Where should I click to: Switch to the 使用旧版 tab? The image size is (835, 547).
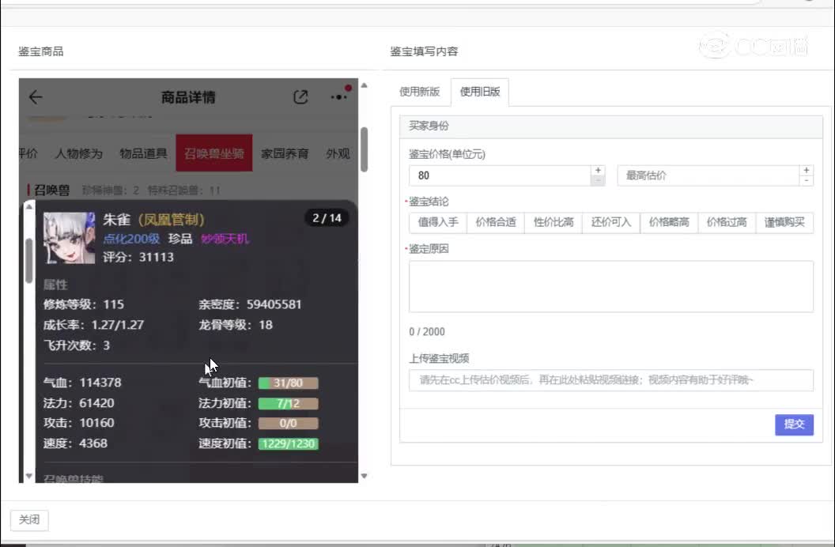tap(480, 92)
